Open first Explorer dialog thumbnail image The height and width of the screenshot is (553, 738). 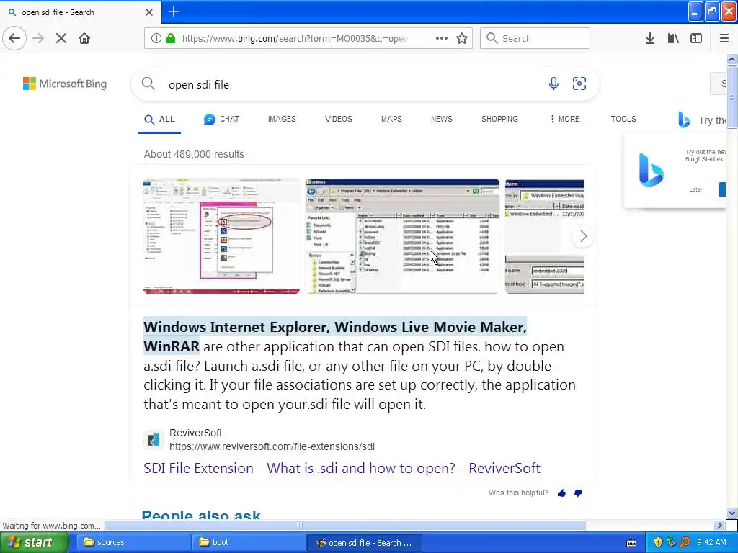coord(221,236)
